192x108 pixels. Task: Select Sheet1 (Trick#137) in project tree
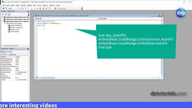[x=16, y=25]
